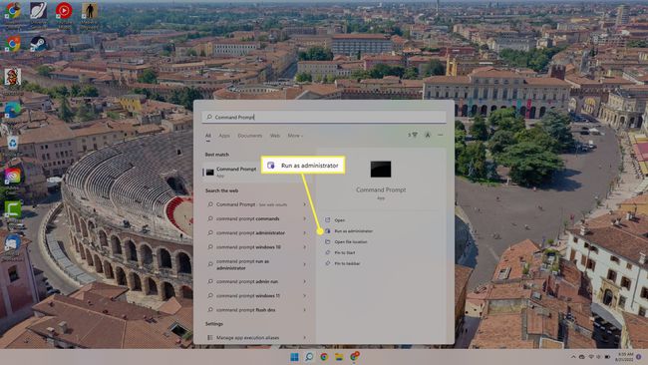Select the planet-ring desktop shortcut

(38, 11)
